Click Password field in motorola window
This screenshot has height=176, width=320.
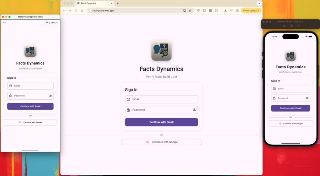coord(31,96)
